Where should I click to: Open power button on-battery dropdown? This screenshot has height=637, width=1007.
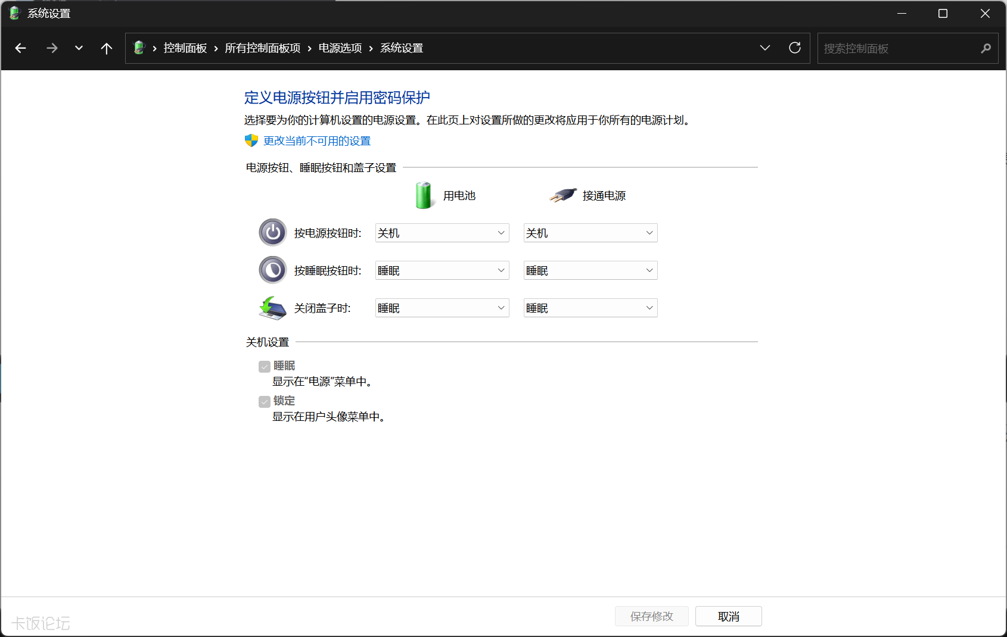pos(442,233)
